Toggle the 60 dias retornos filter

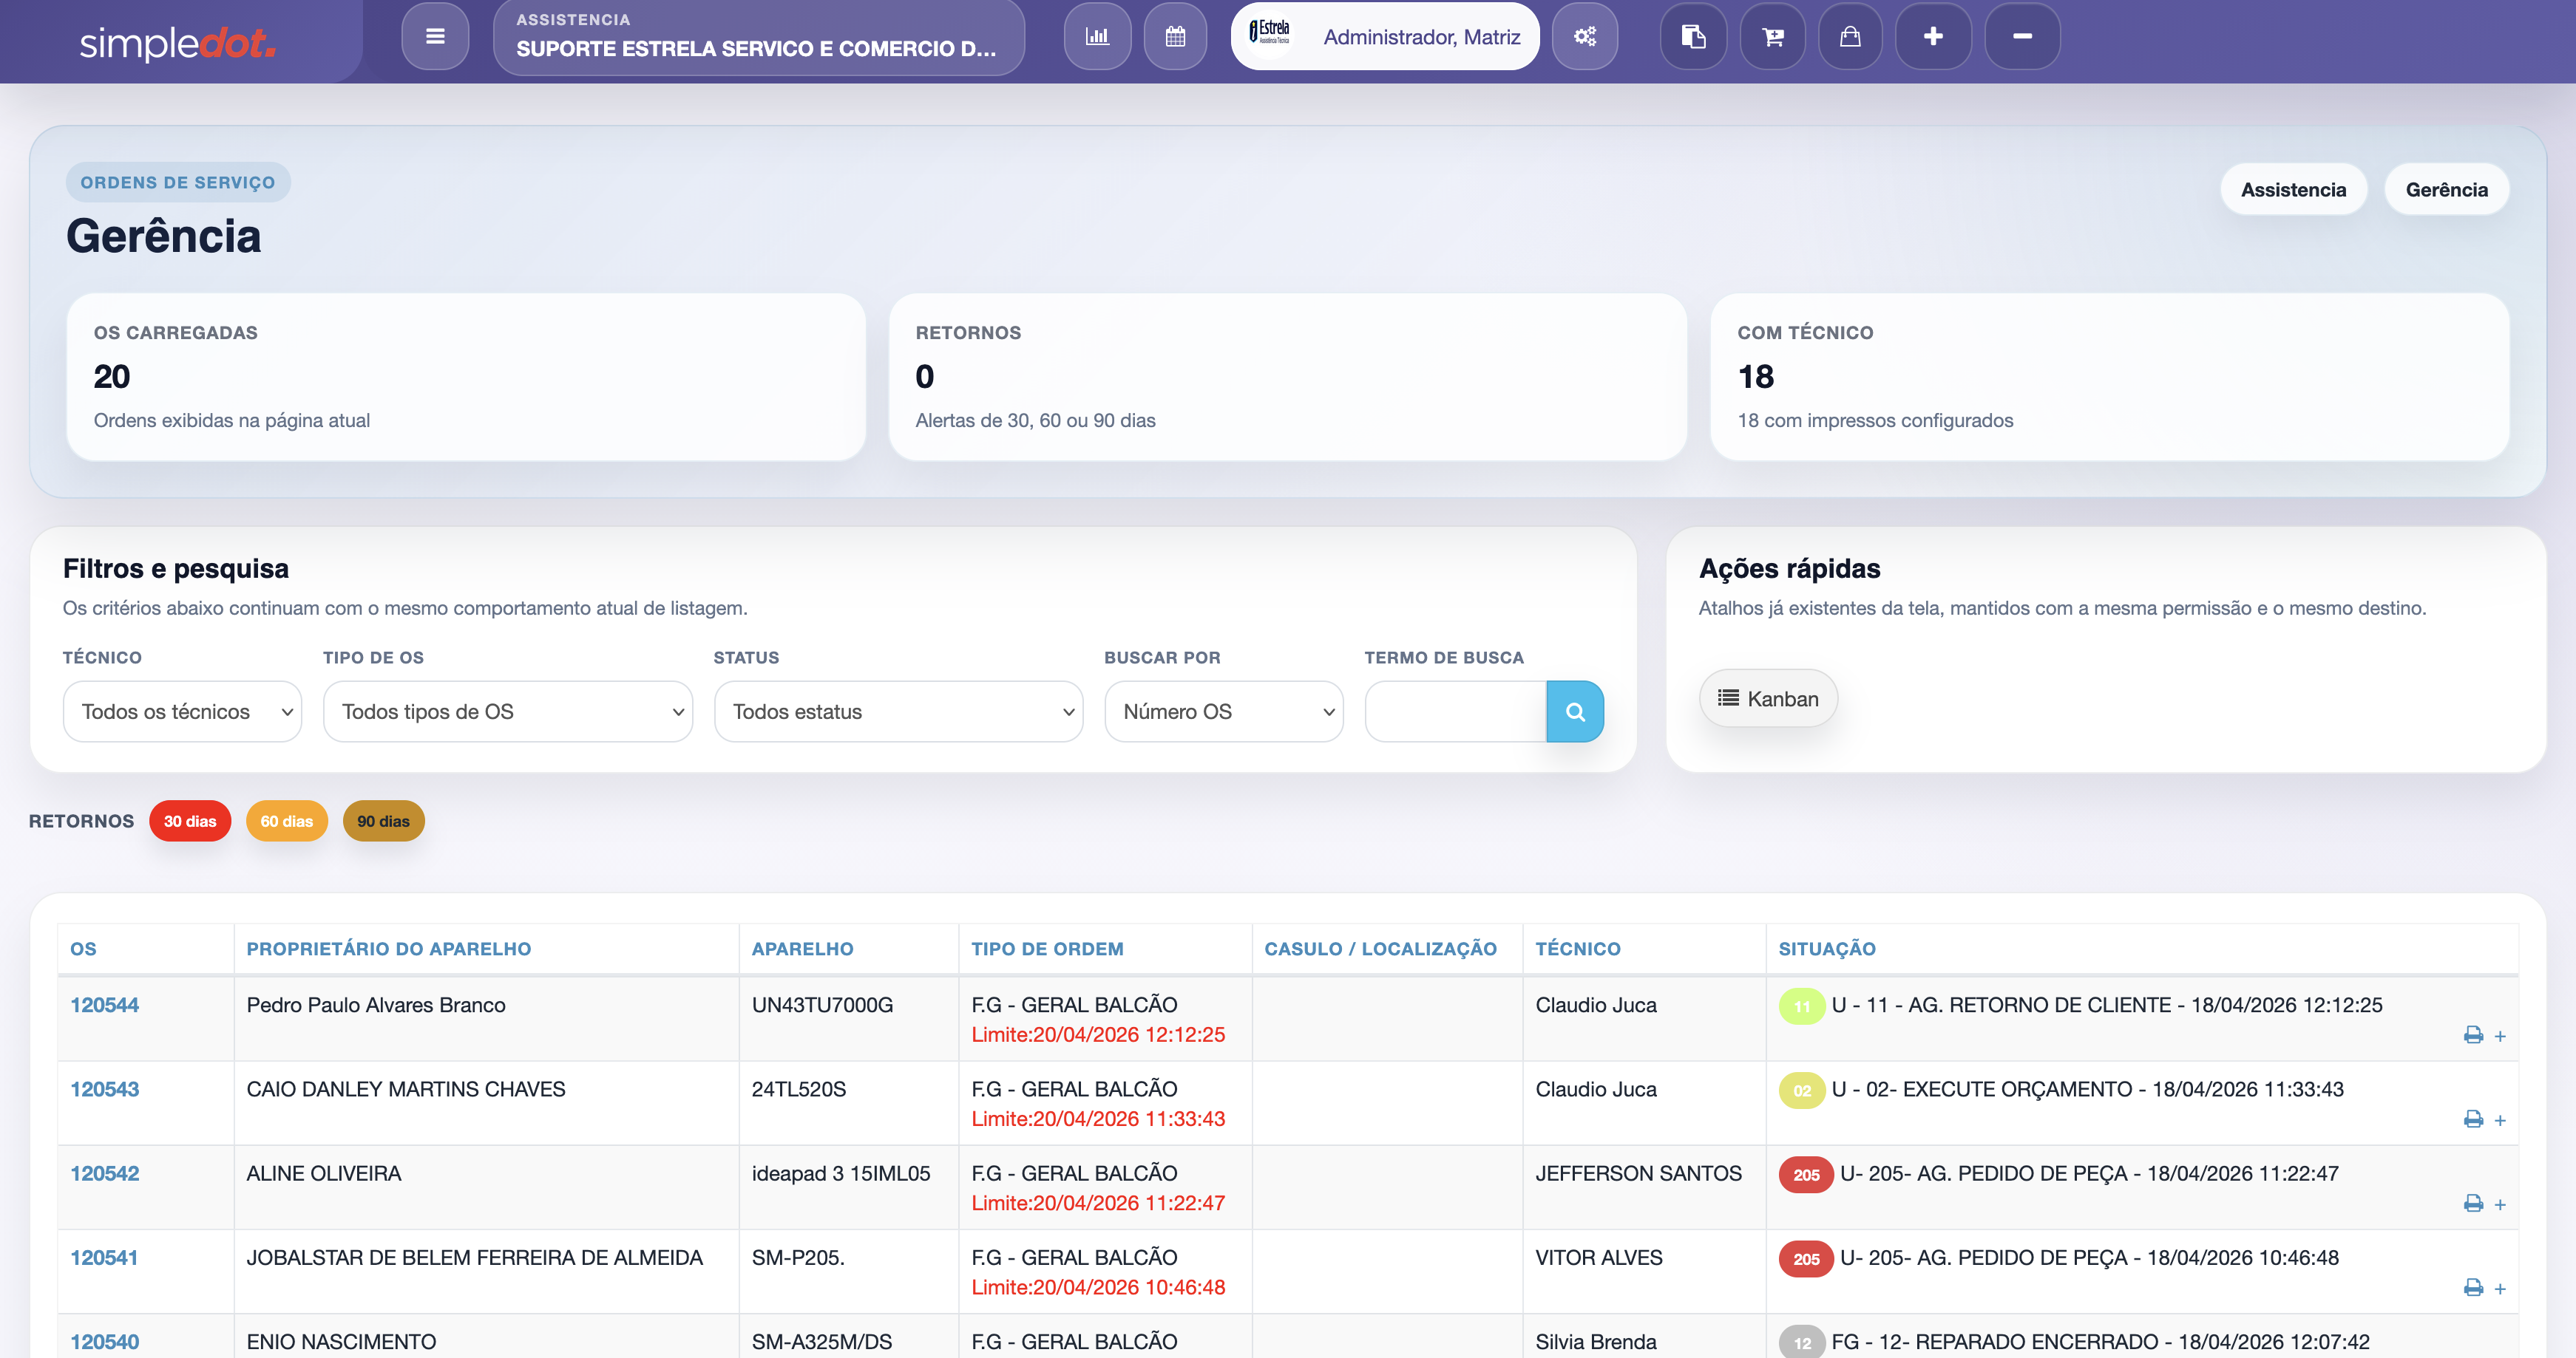287,820
